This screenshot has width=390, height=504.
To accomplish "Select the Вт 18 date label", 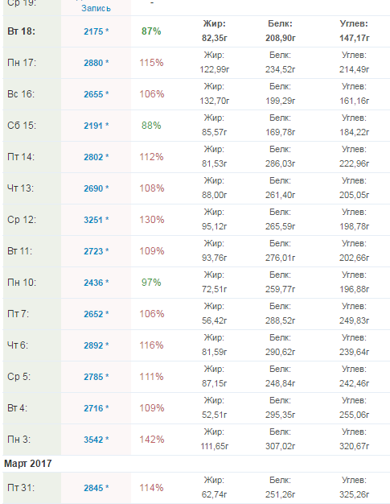I will pyautogui.click(x=21, y=31).
